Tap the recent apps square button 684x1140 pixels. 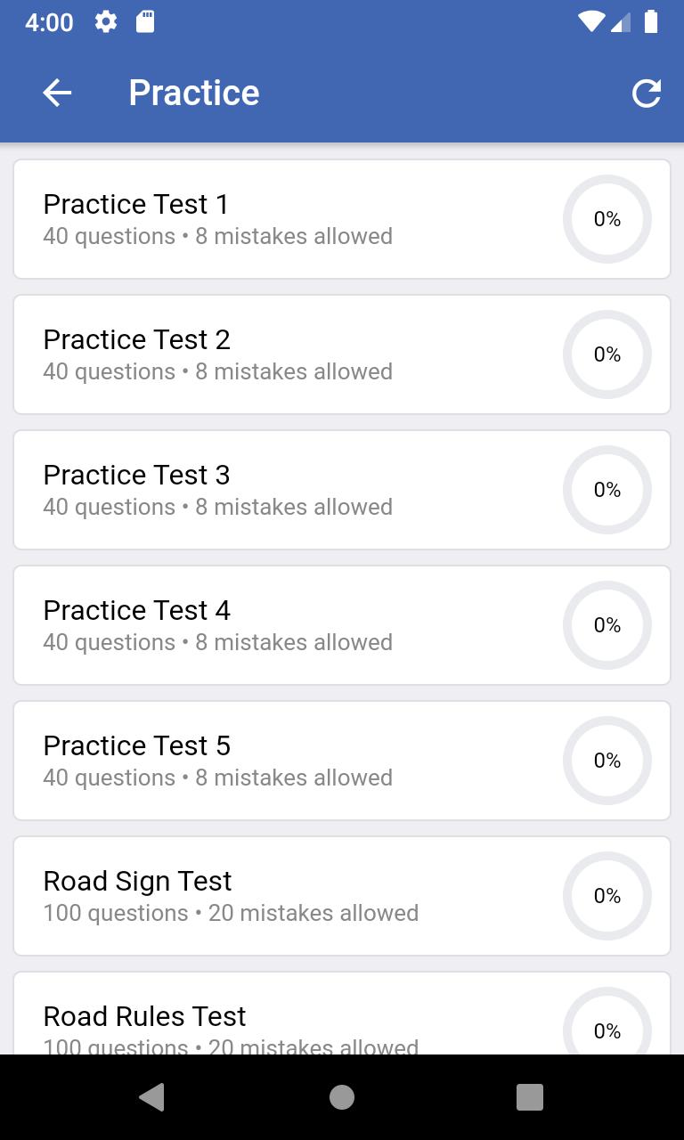530,1097
